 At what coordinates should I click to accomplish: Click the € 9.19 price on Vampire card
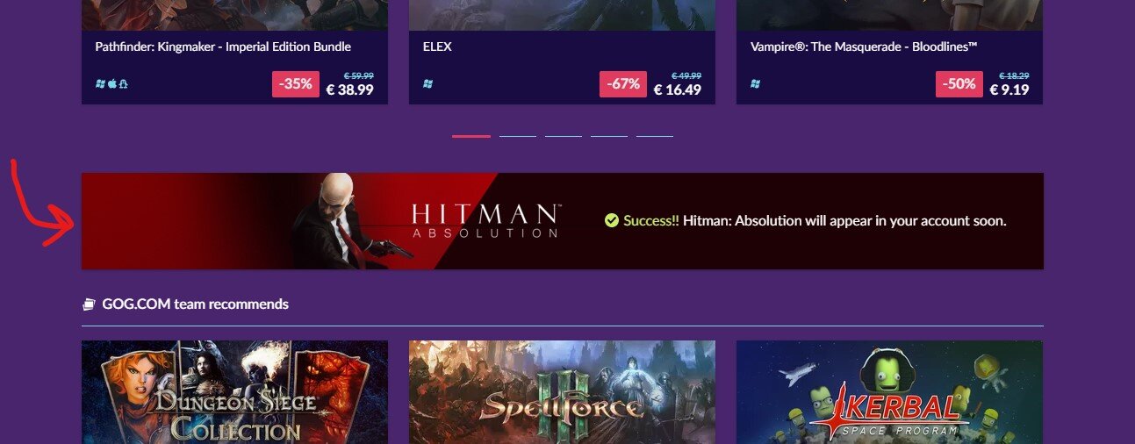click(1009, 90)
